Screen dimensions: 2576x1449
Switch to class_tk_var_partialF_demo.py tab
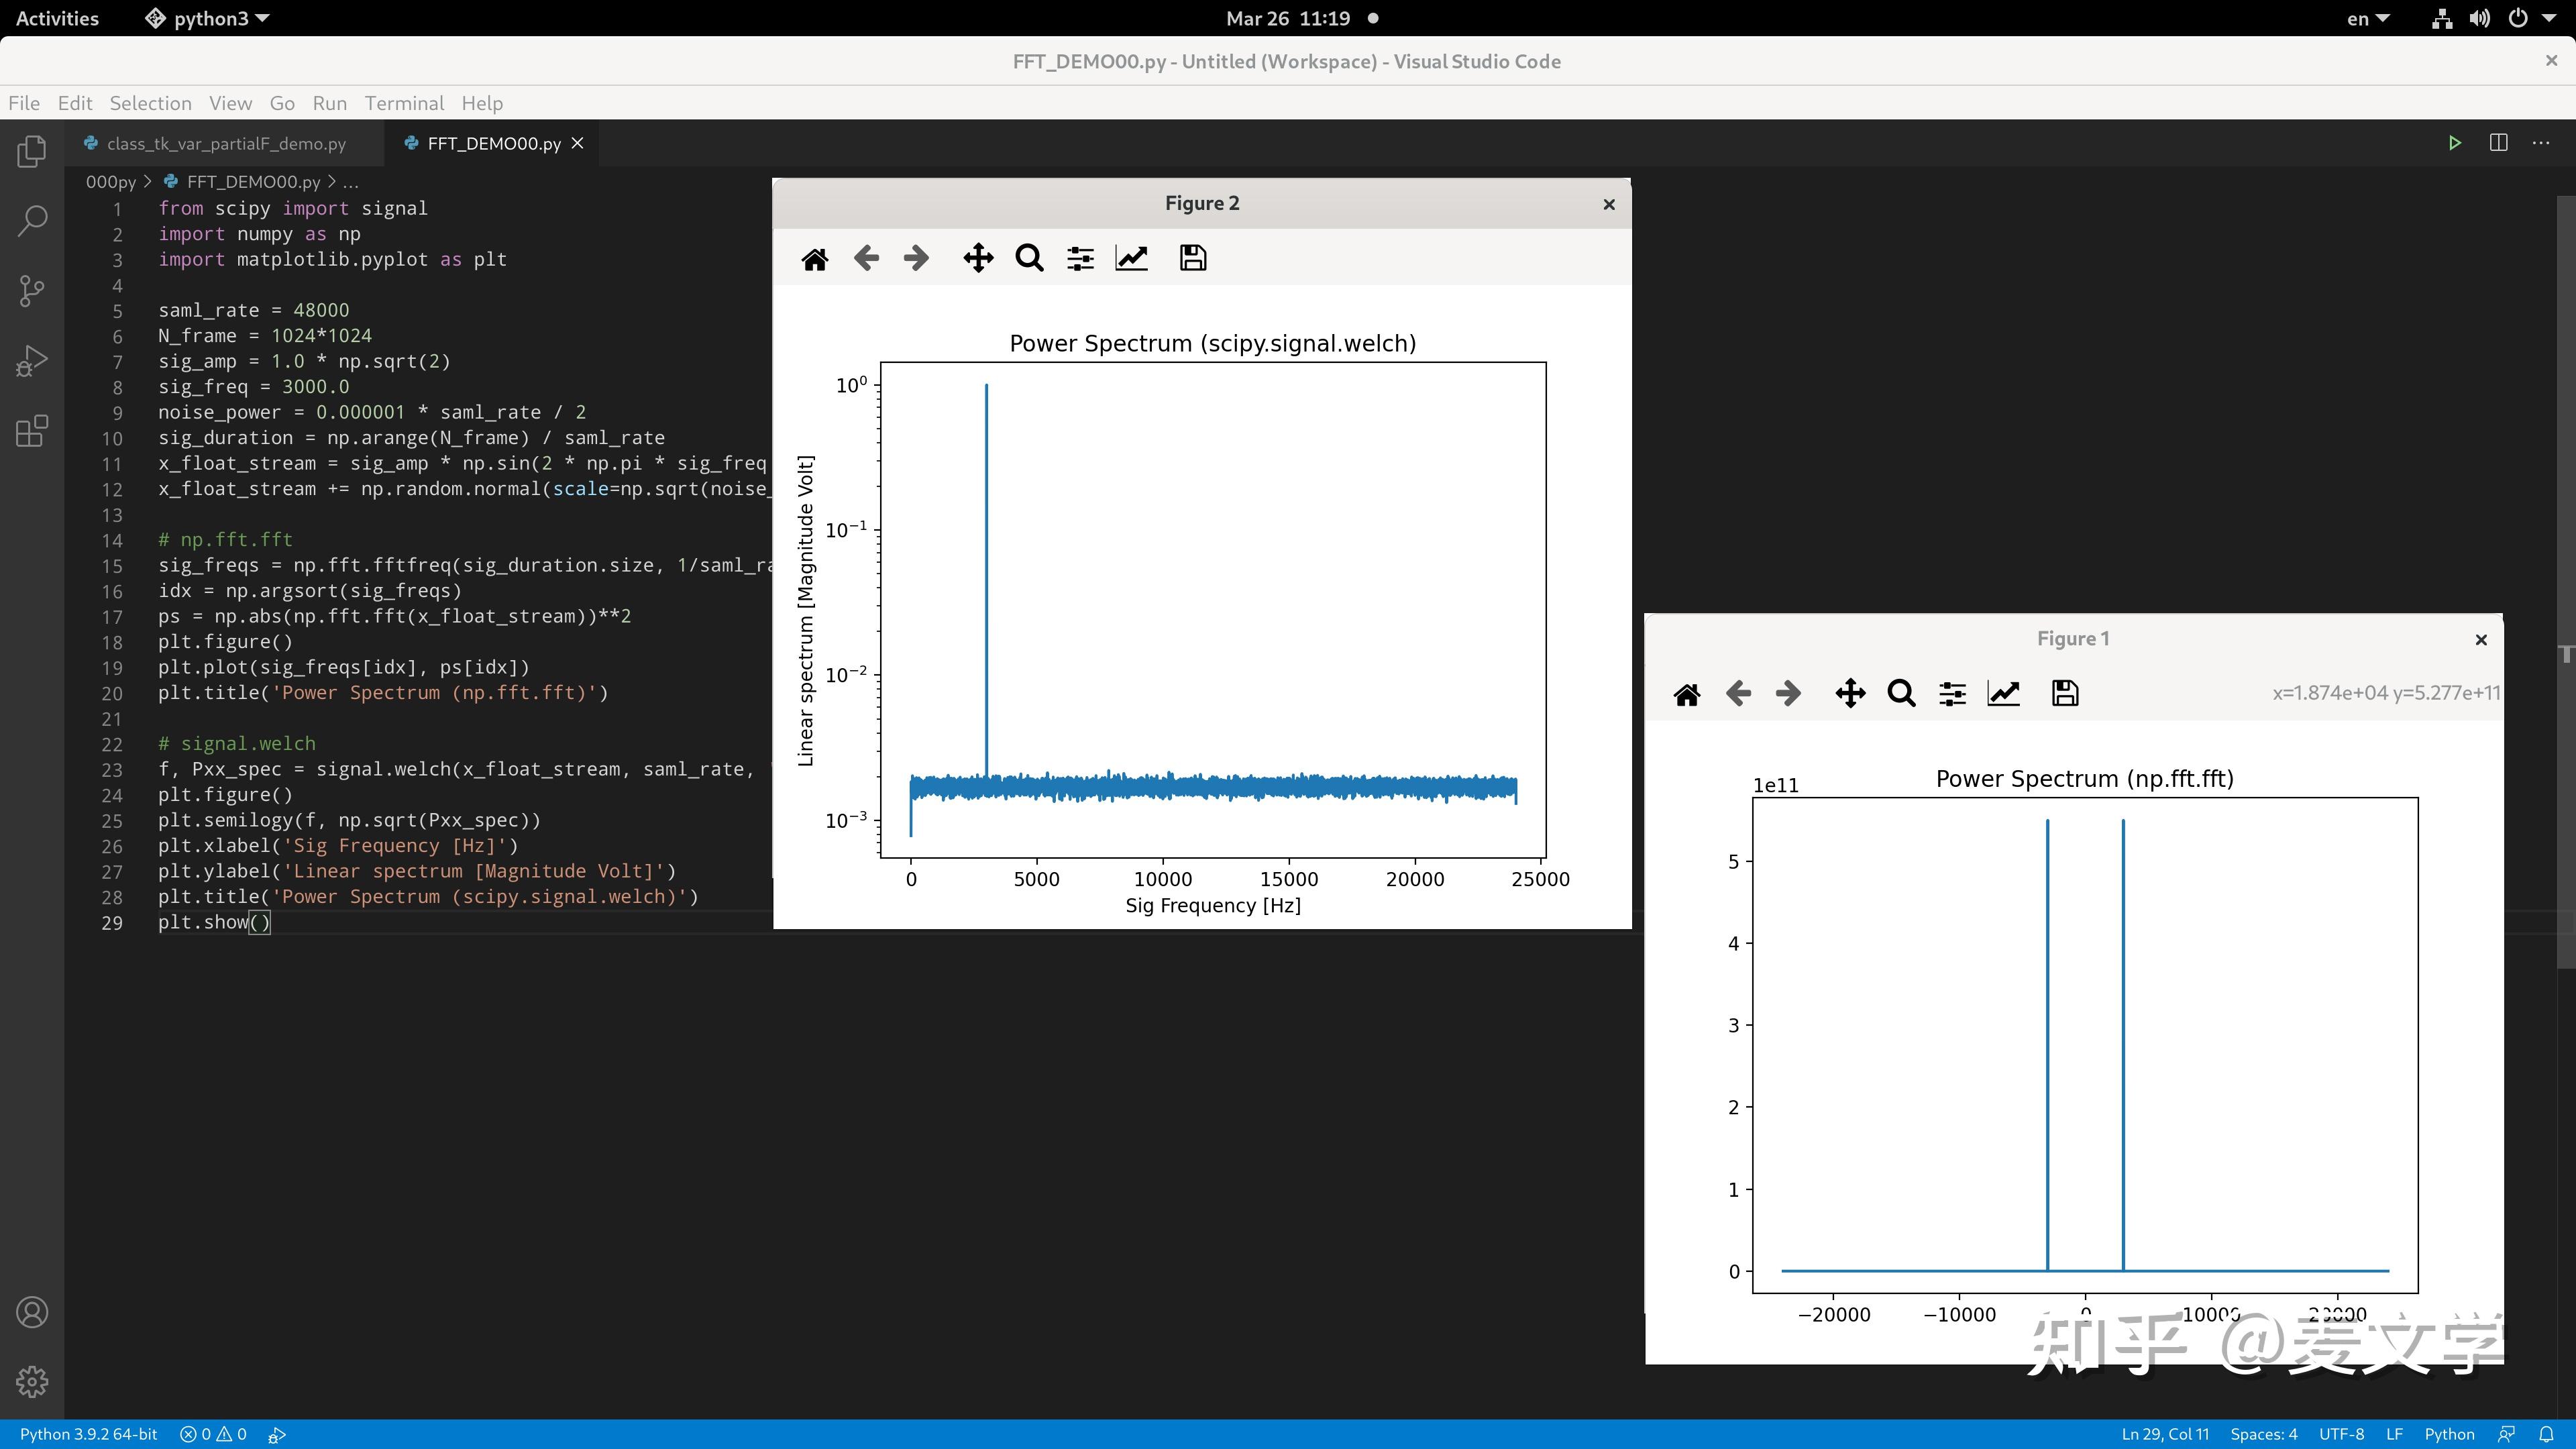coord(226,144)
